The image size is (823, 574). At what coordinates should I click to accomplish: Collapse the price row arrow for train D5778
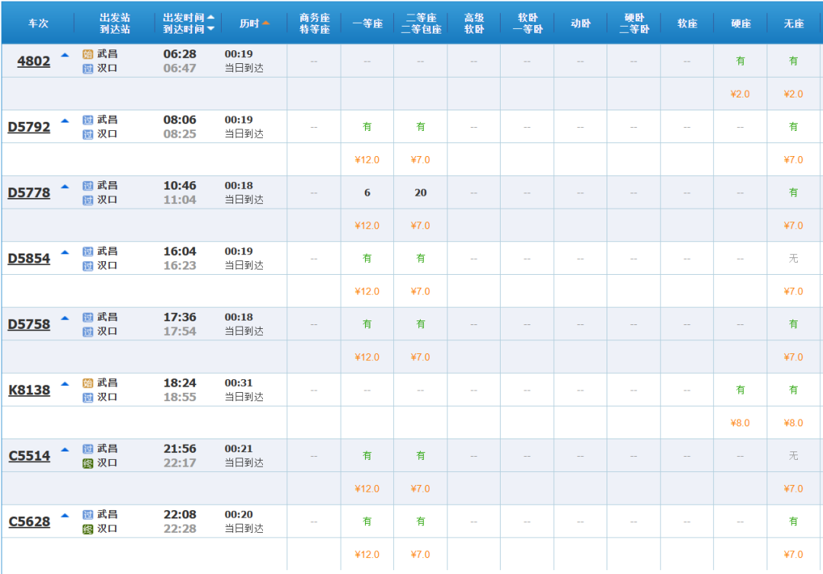click(65, 187)
